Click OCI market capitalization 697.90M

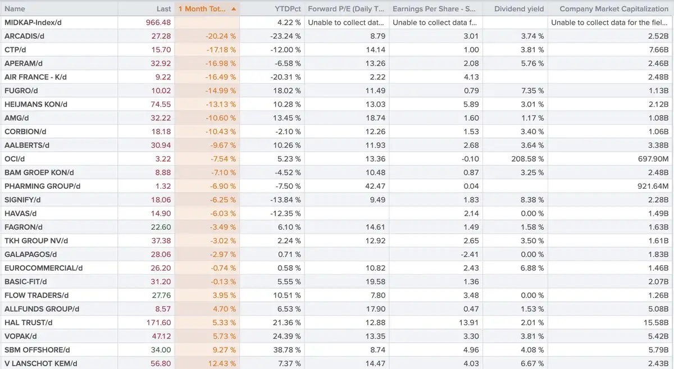652,158
